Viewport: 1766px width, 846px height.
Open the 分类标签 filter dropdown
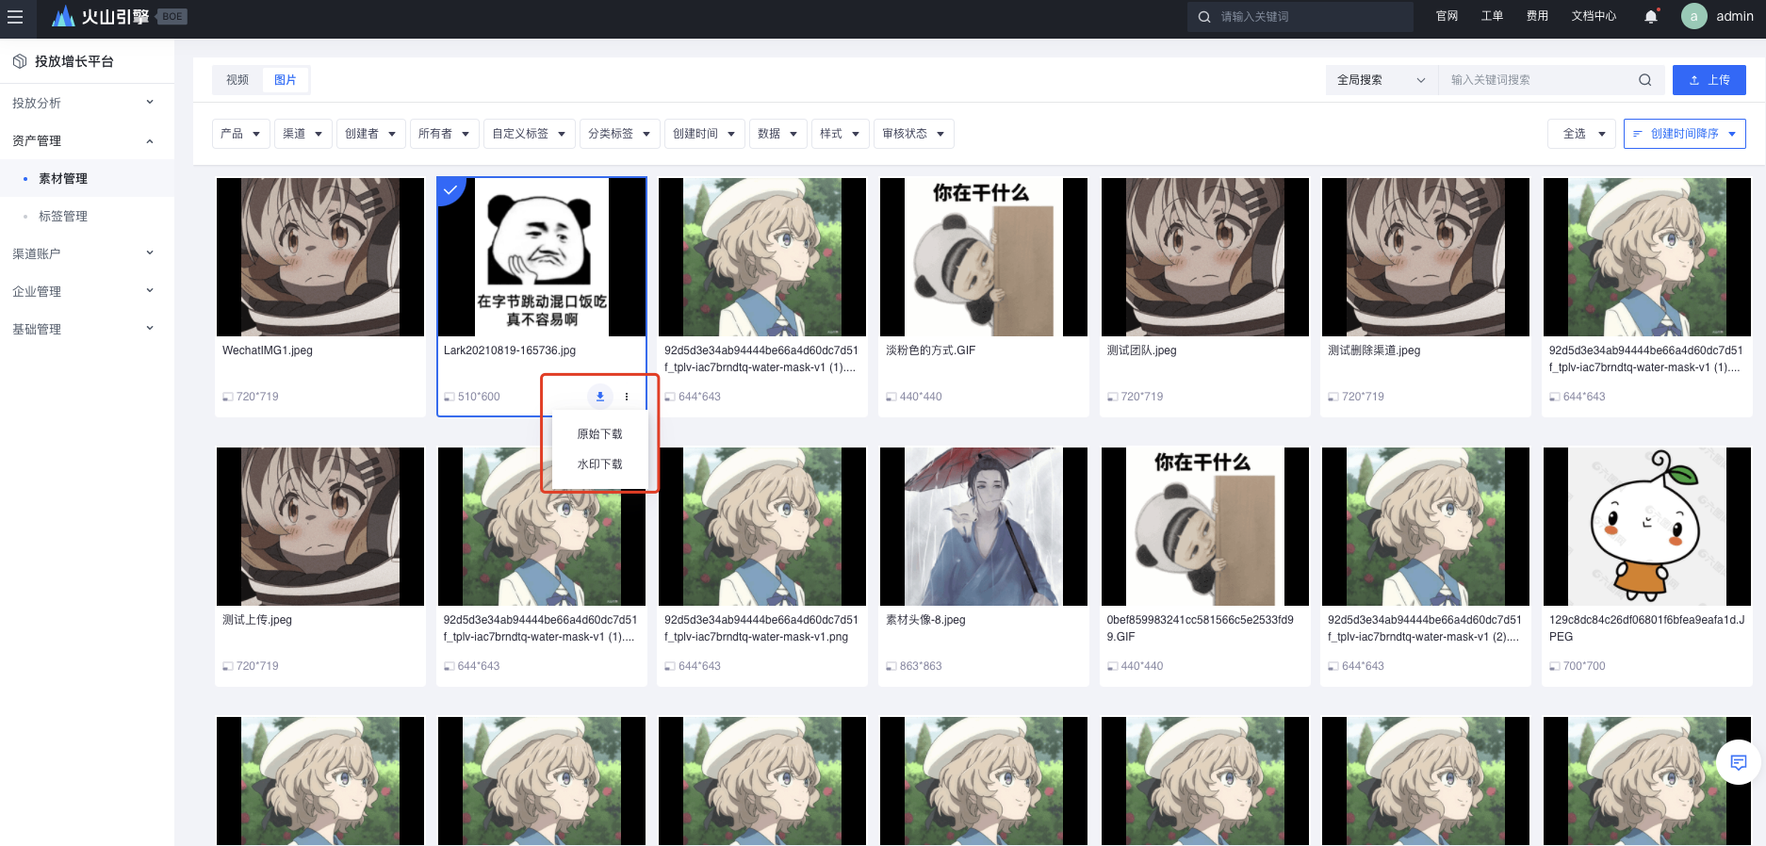[x=620, y=134]
